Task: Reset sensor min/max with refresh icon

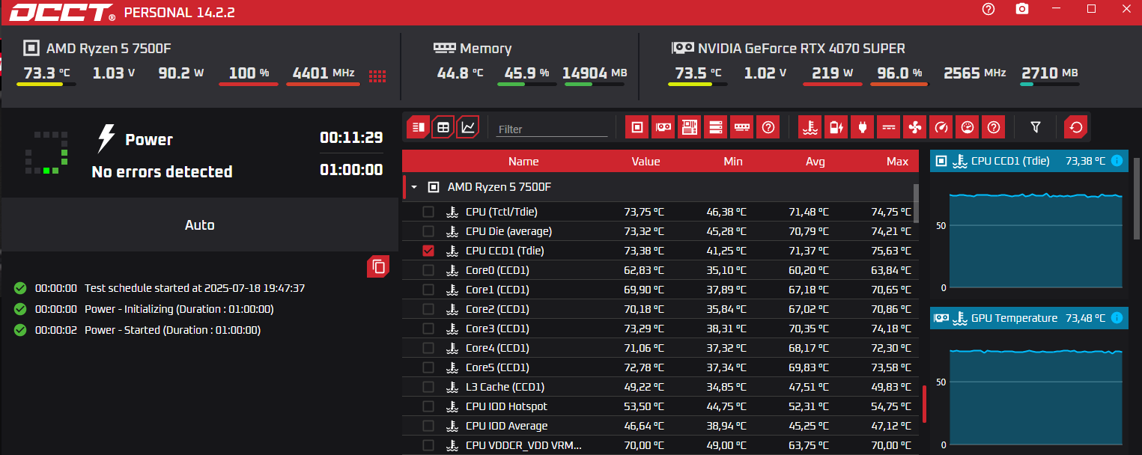Action: point(1076,127)
